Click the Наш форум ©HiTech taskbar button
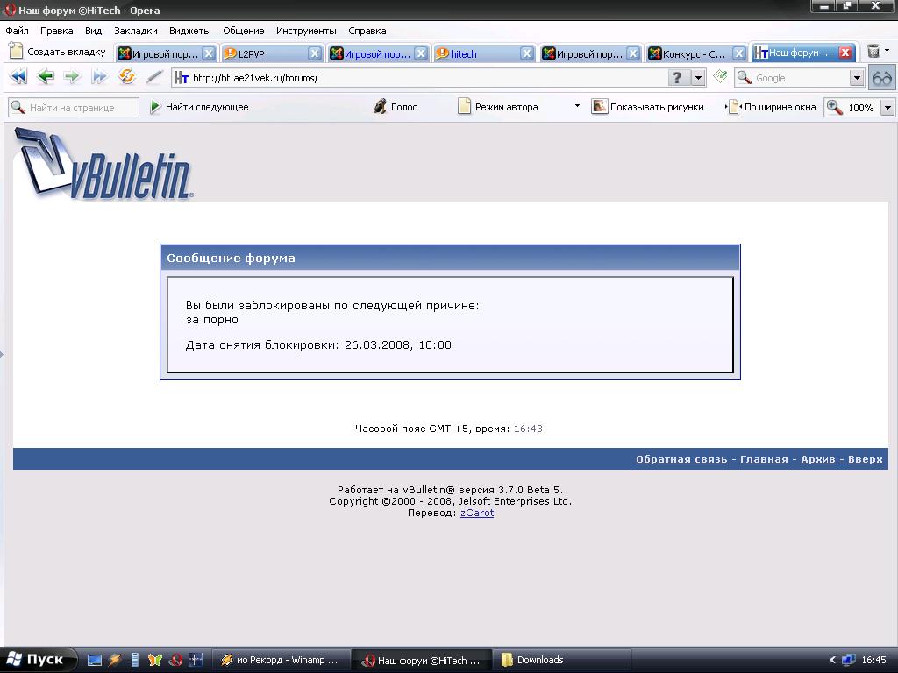The height and width of the screenshot is (673, 898). (422, 661)
